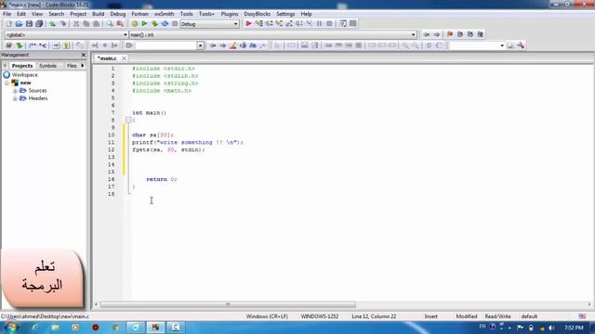595x334 pixels.
Task: Start debugging with the red arrow
Action: (x=248, y=24)
